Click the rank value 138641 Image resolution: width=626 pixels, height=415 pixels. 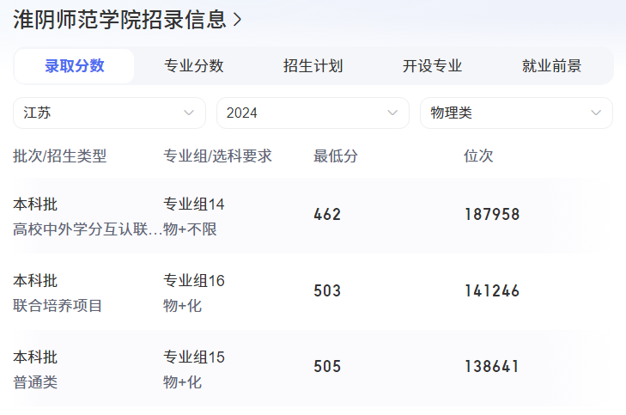coord(492,367)
